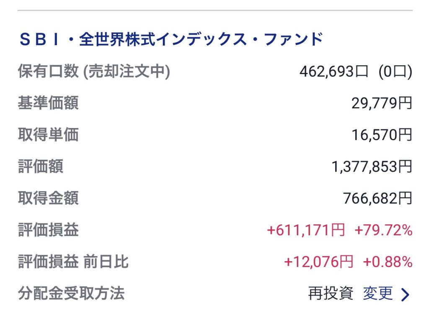
Task: Select the 766,682円 acquisition amount
Action: click(x=377, y=198)
